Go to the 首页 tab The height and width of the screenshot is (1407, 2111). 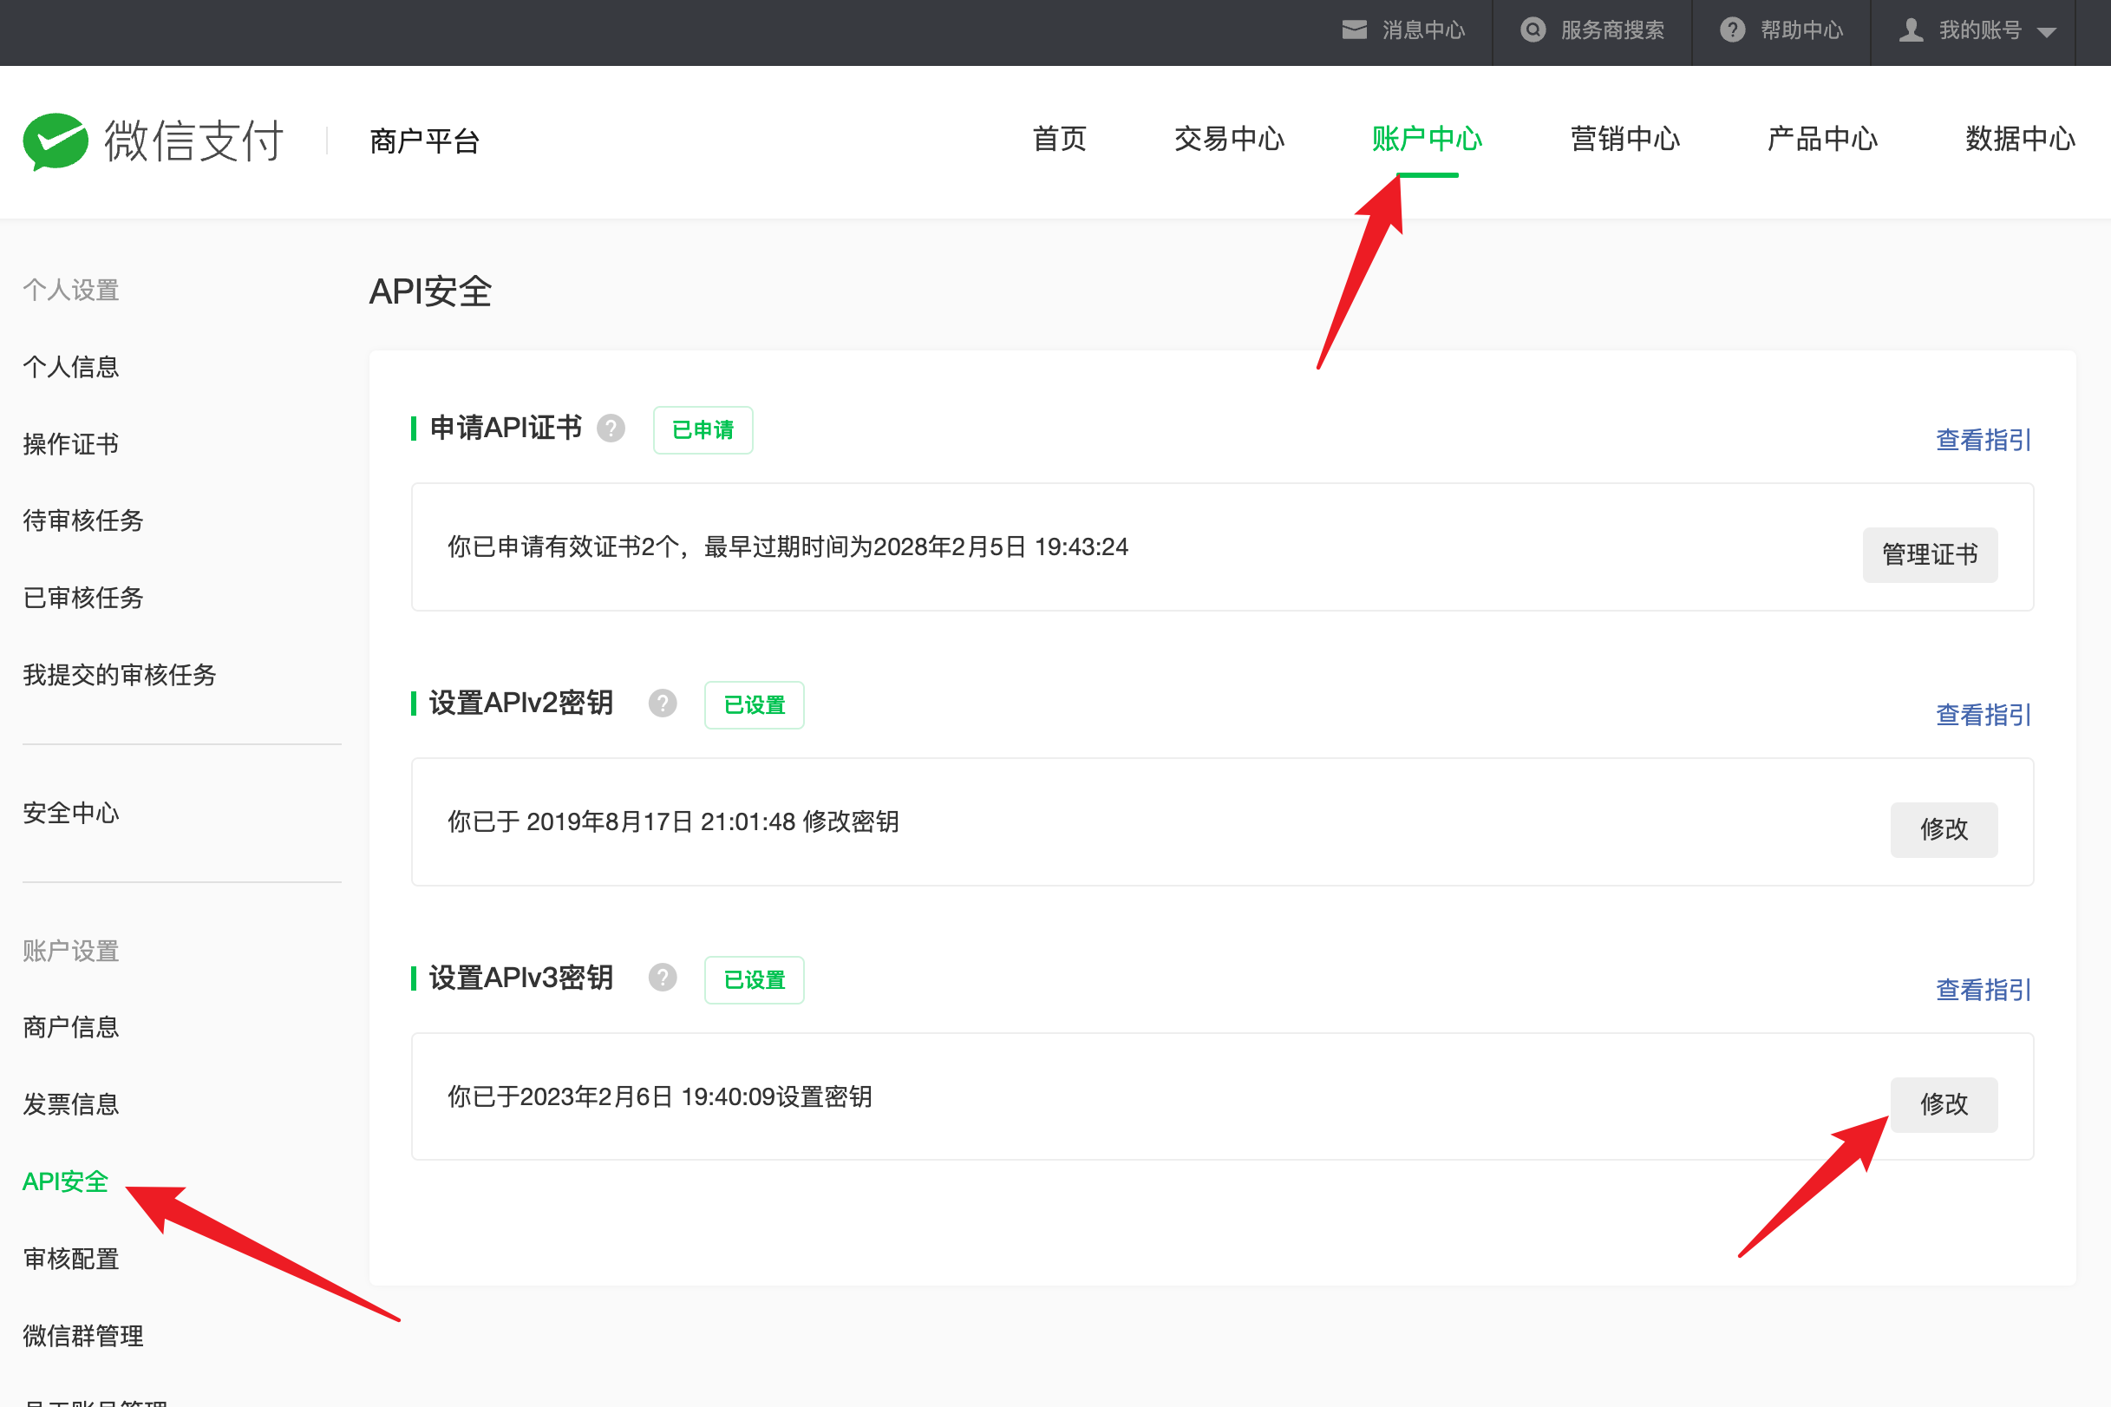(x=1060, y=139)
